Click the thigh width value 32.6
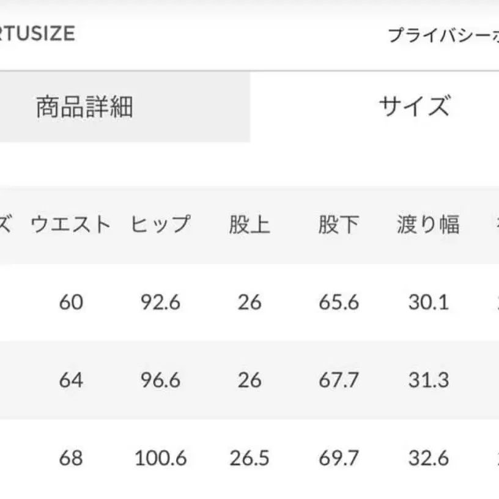This screenshot has height=499, width=499. pyautogui.click(x=428, y=457)
